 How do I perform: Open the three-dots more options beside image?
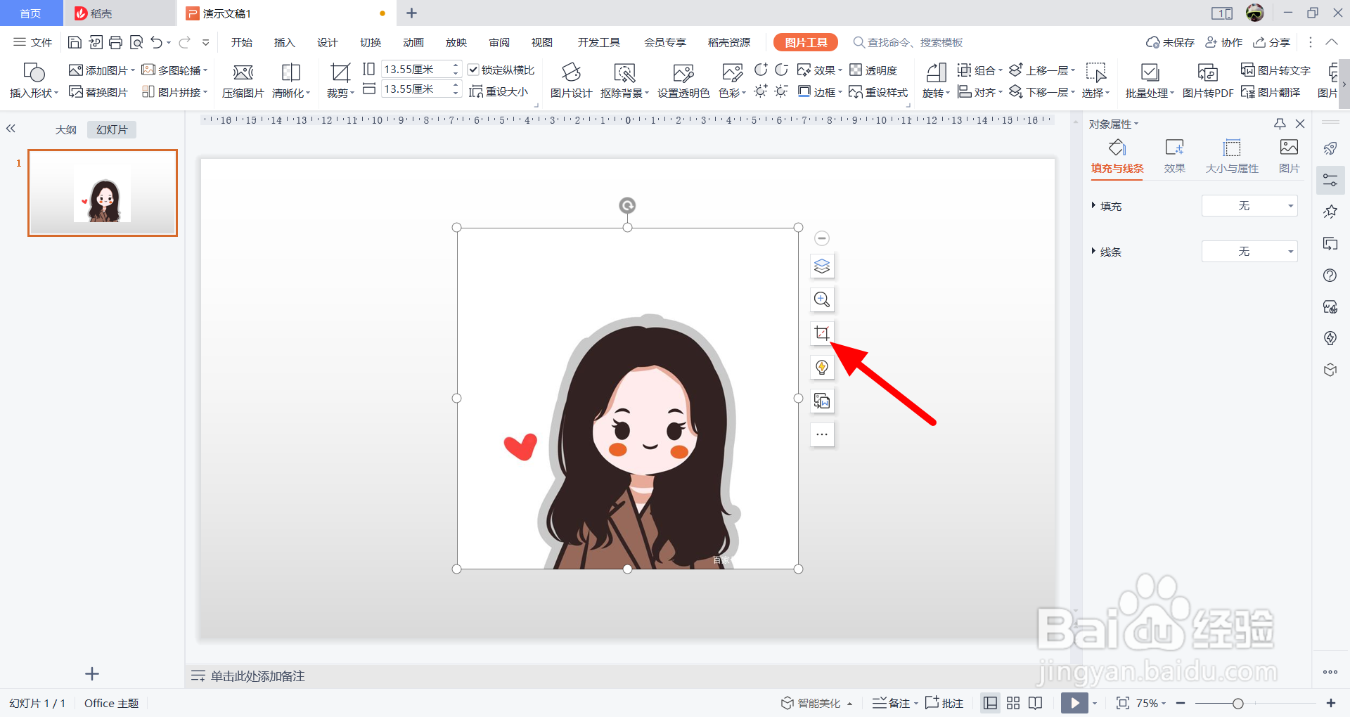tap(822, 434)
